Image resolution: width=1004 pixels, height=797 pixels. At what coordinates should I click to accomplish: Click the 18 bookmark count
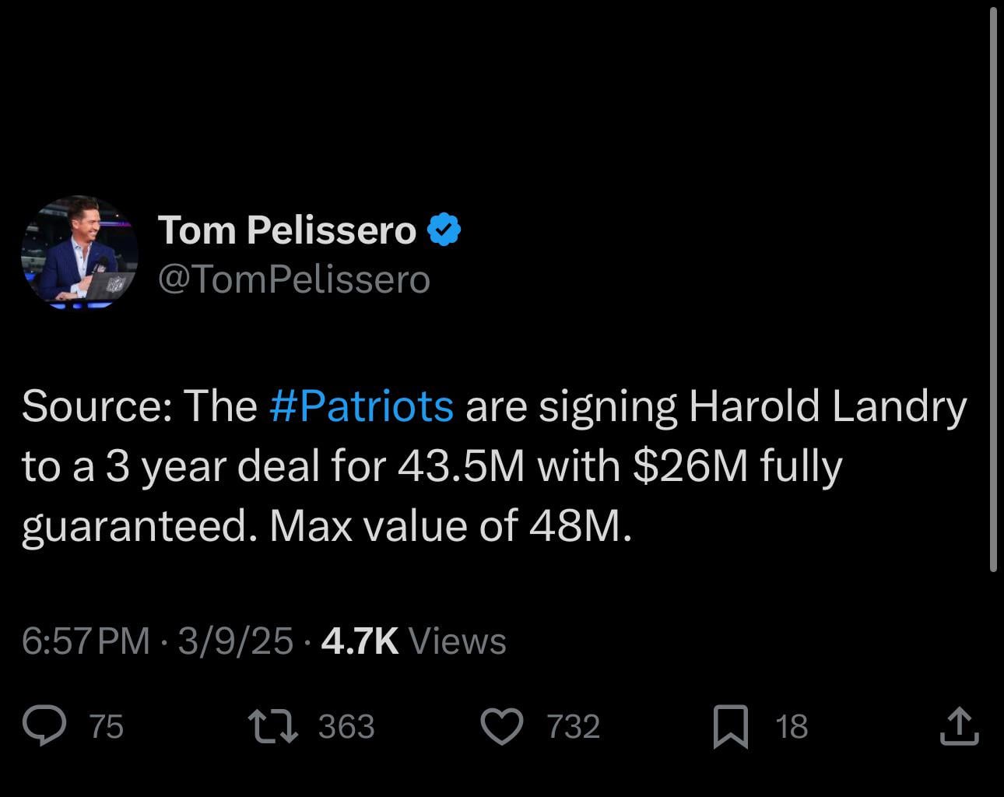coord(792,727)
